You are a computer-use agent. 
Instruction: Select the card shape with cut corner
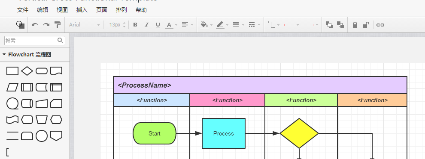[56, 103]
